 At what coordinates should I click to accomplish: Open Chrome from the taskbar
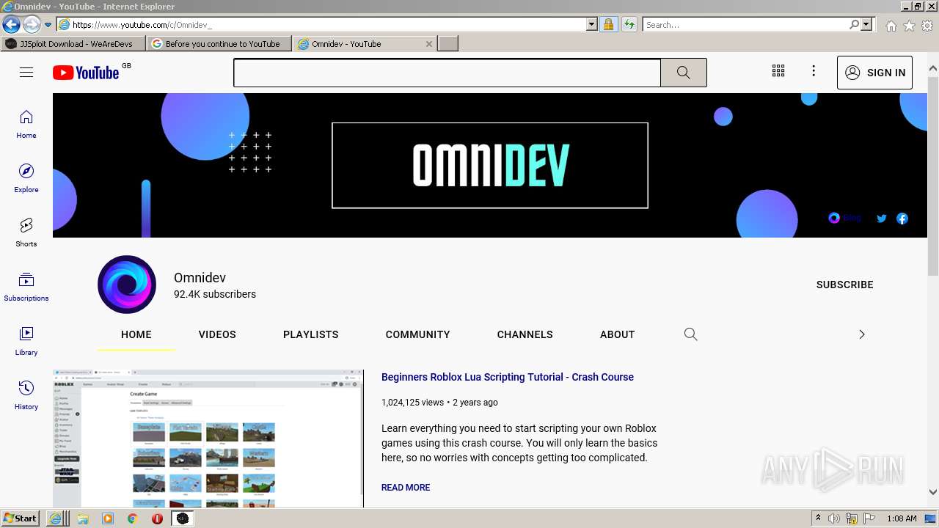click(x=132, y=518)
